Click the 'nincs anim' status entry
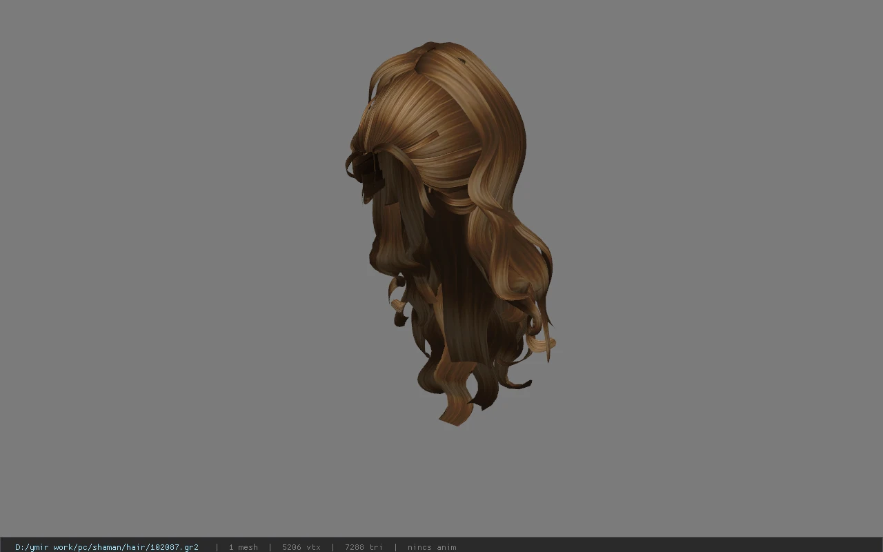 click(x=432, y=547)
